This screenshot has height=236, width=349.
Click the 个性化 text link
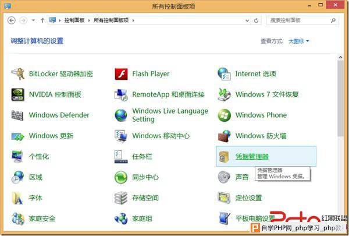coord(39,157)
